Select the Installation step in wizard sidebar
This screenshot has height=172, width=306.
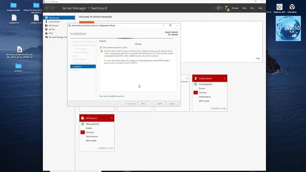point(83,66)
